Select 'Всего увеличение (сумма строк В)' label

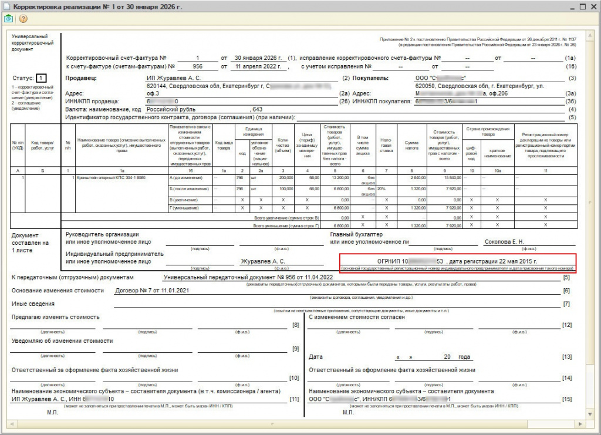(286, 218)
